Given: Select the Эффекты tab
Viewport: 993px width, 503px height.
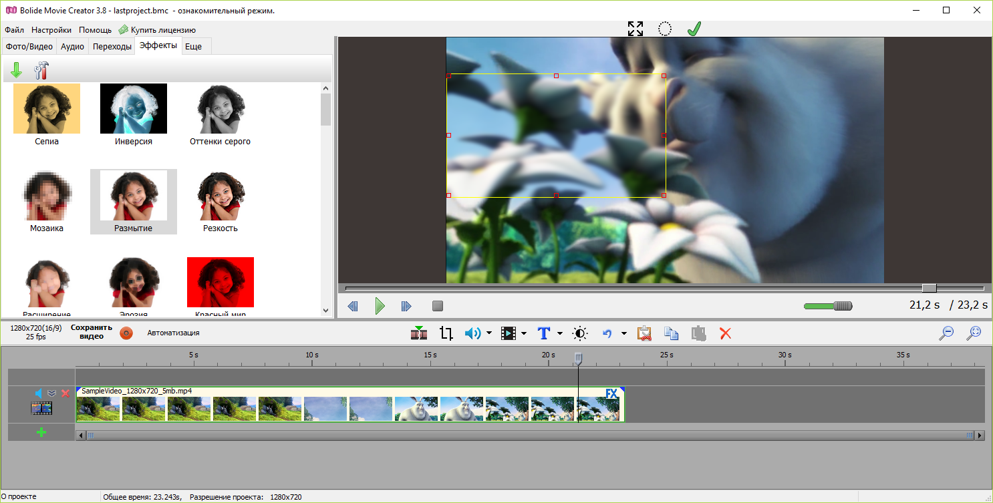Looking at the screenshot, I should pos(158,45).
